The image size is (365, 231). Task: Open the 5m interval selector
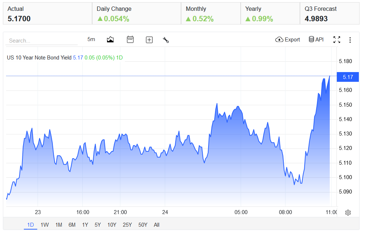click(x=91, y=40)
